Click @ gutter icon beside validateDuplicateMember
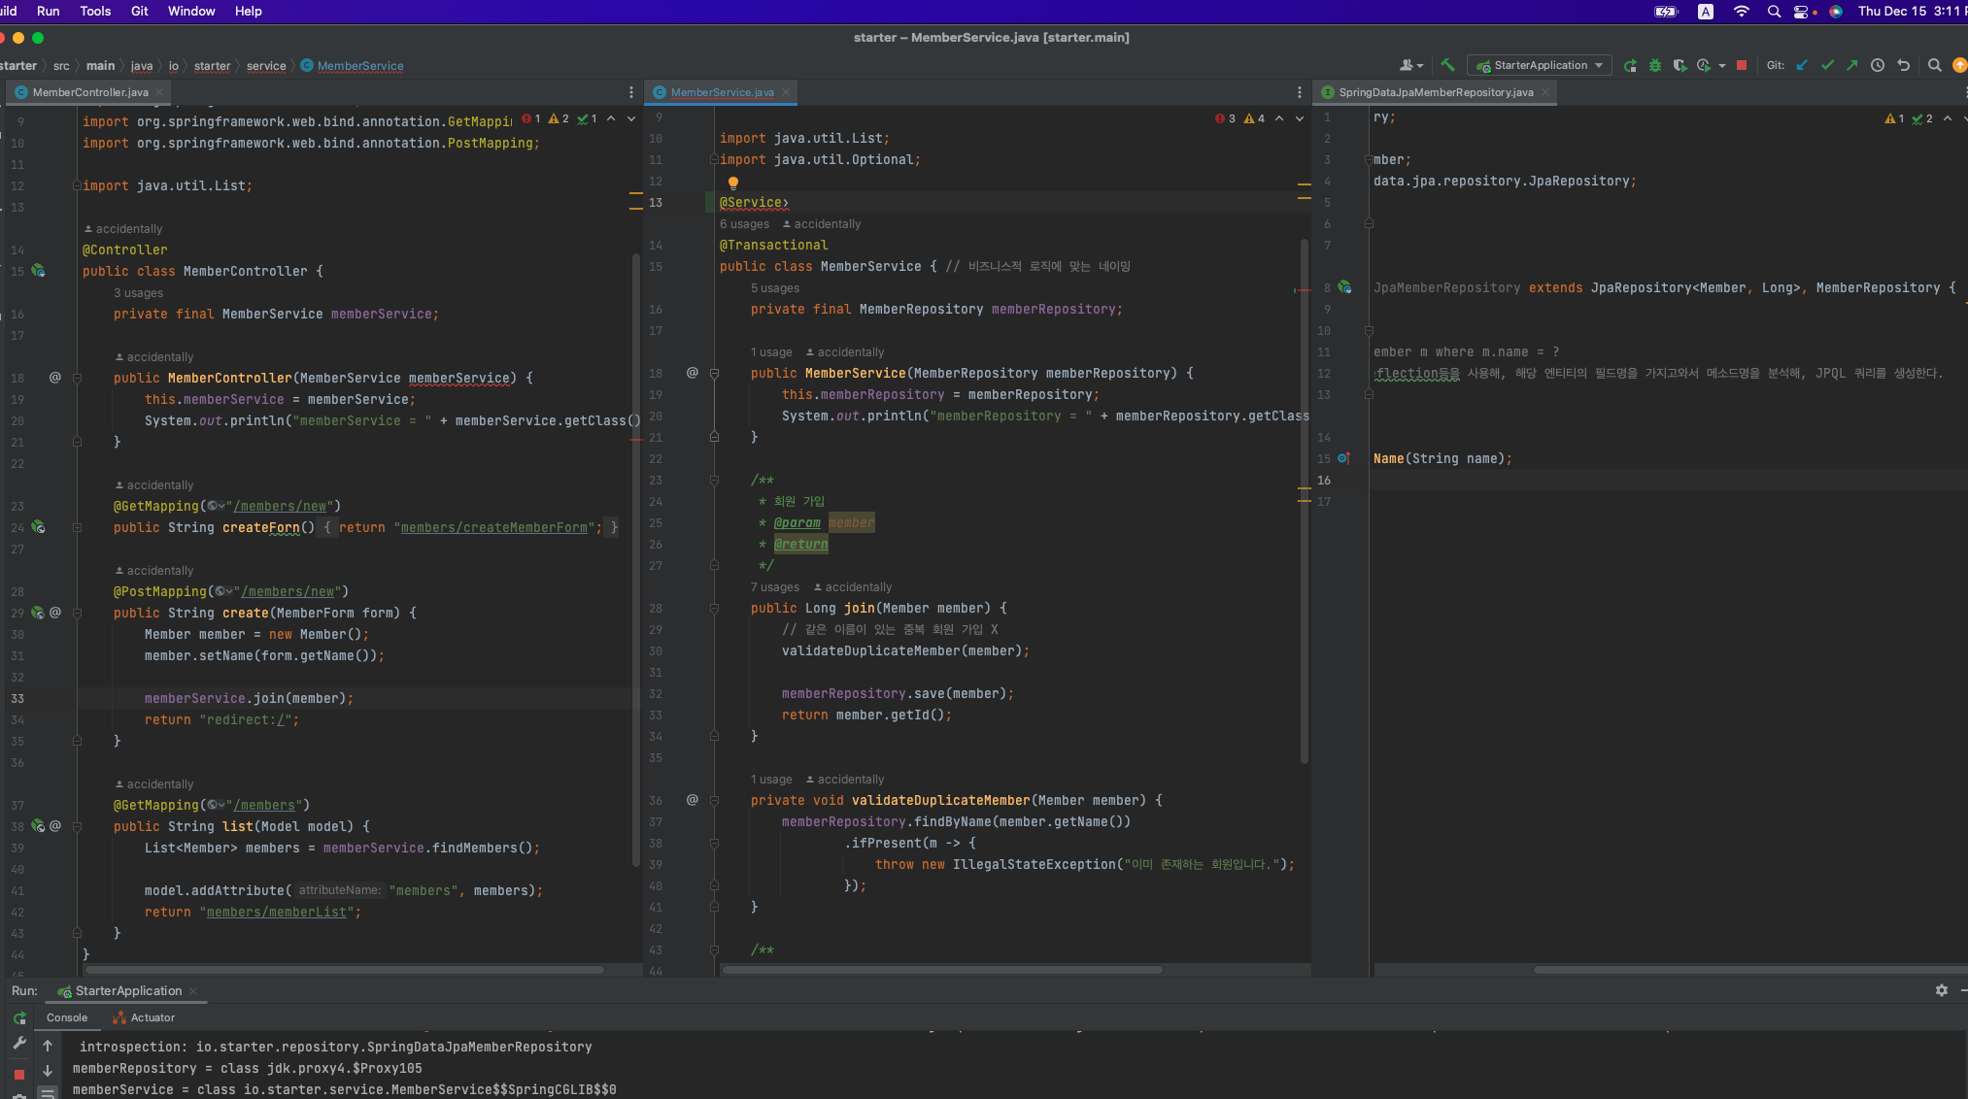Image resolution: width=1968 pixels, height=1099 pixels. (693, 800)
